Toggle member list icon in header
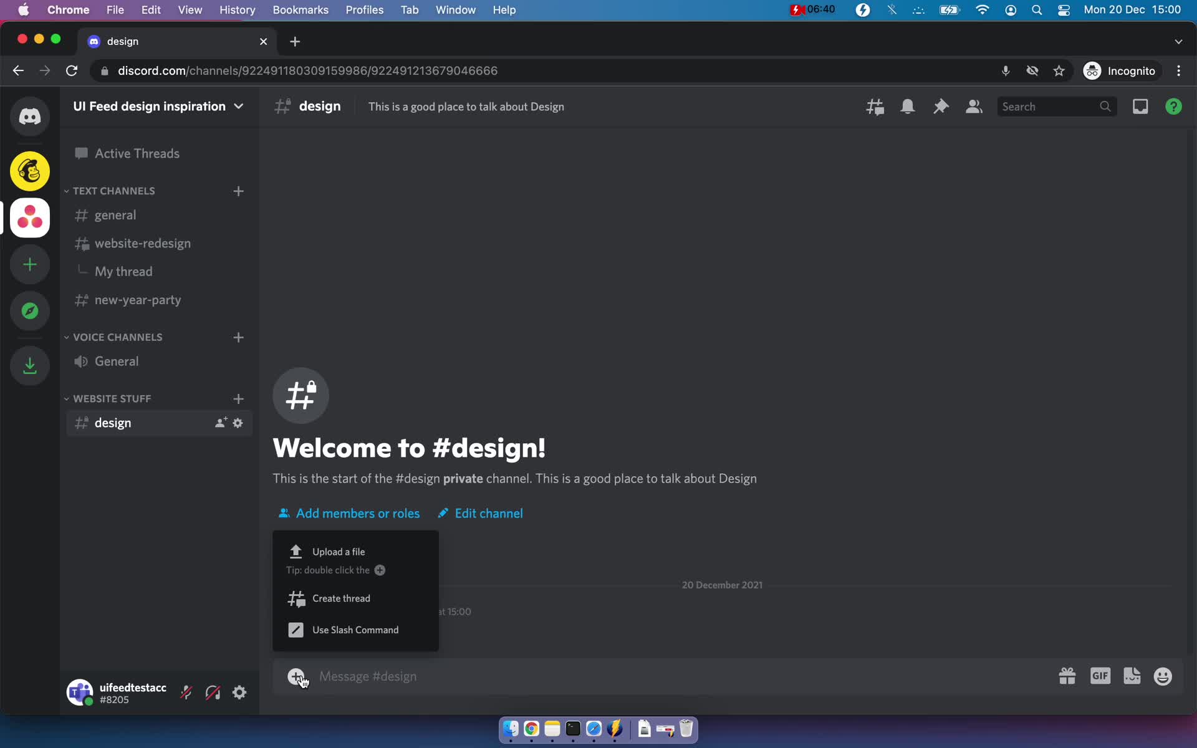Viewport: 1197px width, 748px height. click(974, 107)
